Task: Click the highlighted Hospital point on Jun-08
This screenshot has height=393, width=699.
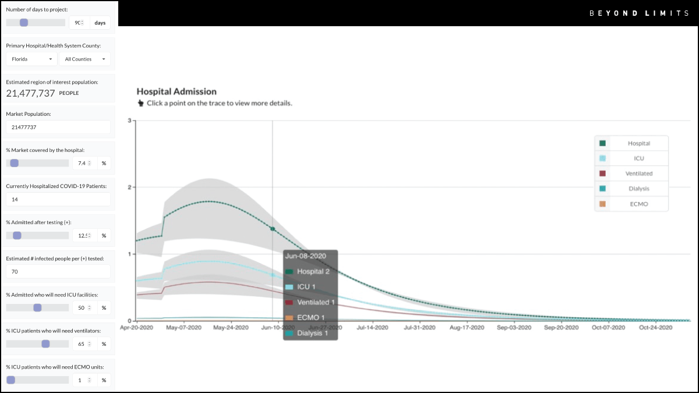Action: click(x=273, y=229)
